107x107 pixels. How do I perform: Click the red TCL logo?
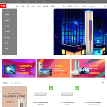pyautogui.click(x=3, y=6)
